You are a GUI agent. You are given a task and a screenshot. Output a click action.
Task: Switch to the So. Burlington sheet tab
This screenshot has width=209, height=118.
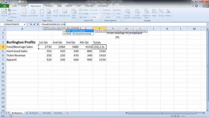tap(32, 113)
